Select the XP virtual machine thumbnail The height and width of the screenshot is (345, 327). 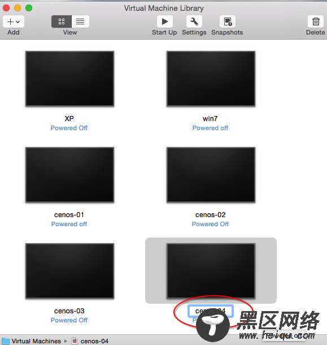click(x=69, y=79)
